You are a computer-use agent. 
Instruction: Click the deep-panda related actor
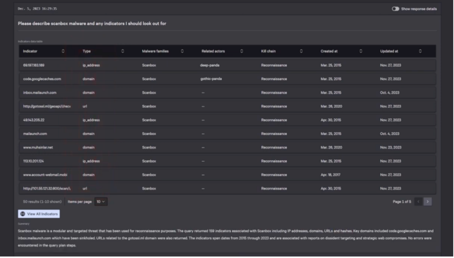tap(210, 65)
